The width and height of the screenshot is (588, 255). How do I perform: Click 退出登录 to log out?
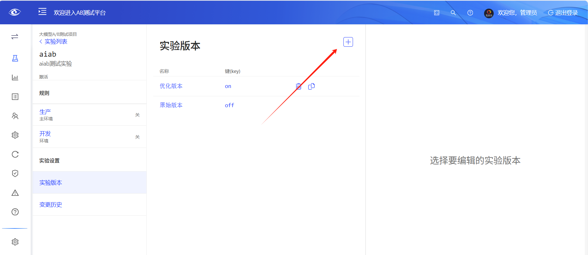[x=563, y=13]
